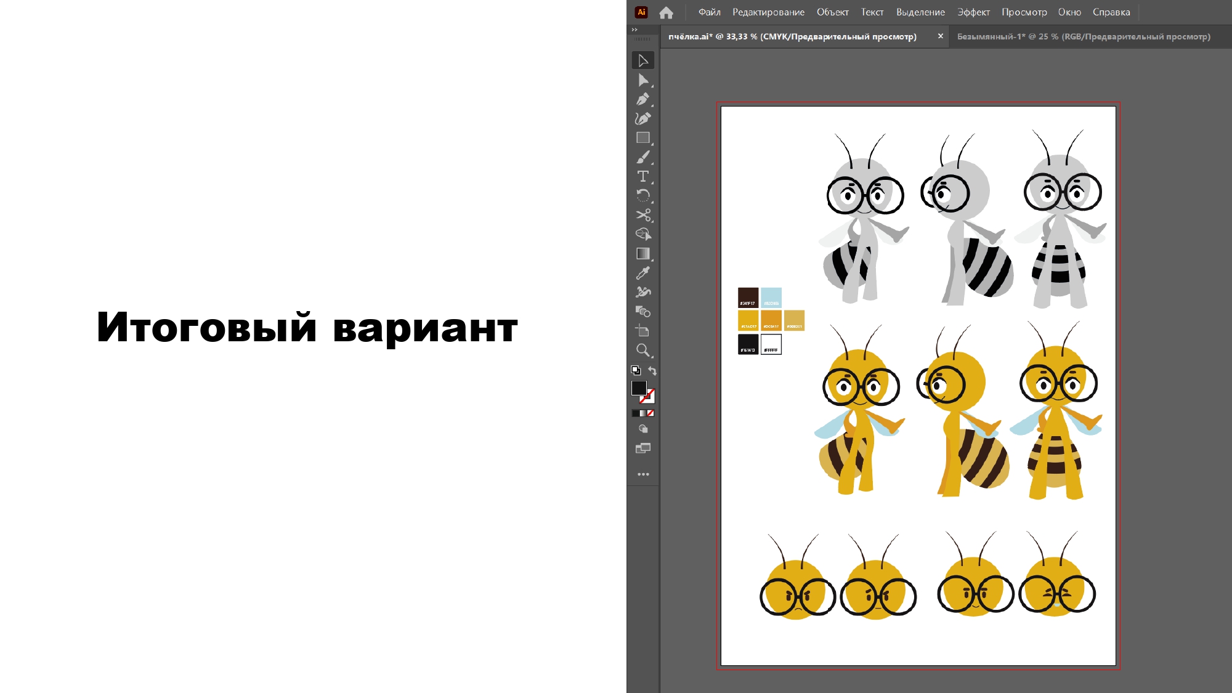Select the Type tool
The image size is (1232, 693).
[x=642, y=176]
